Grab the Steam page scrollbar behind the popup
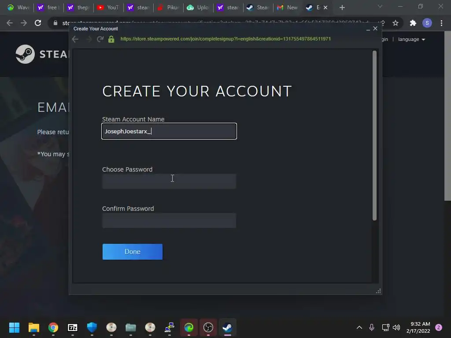The height and width of the screenshot is (338, 451). coord(447,116)
